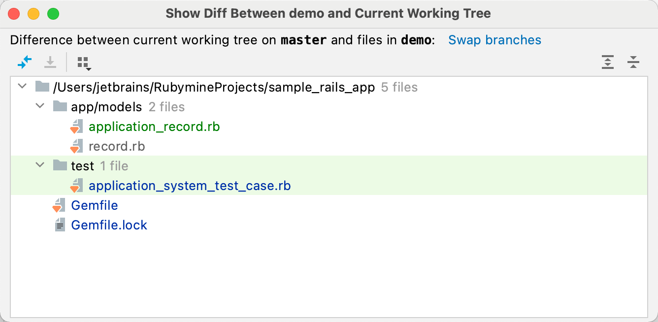Select the Gemfile.lock entry
This screenshot has height=322, width=658.
point(109,225)
